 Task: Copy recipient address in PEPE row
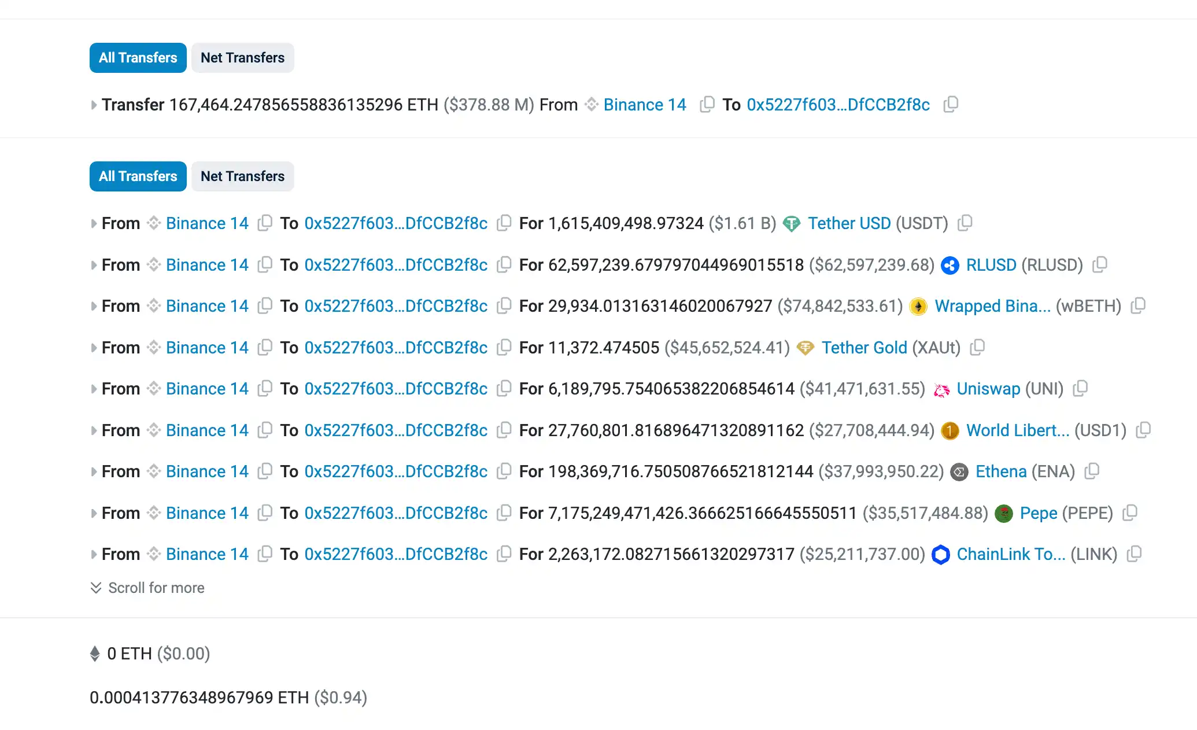pyautogui.click(x=504, y=513)
